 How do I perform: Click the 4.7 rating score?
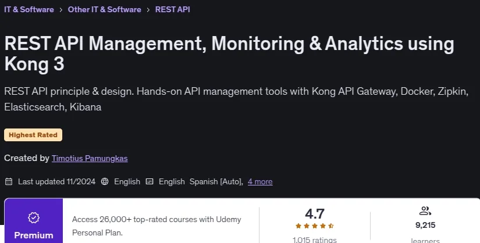315,213
